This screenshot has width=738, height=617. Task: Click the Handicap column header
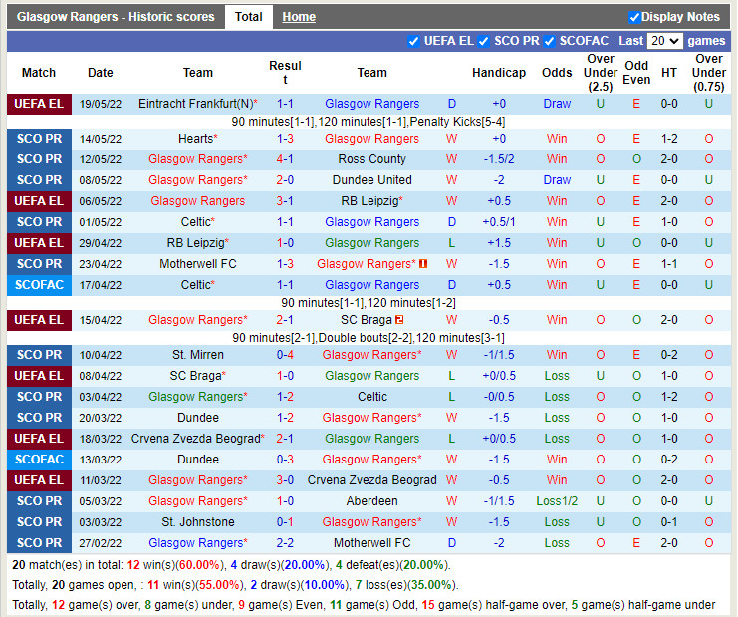[499, 73]
